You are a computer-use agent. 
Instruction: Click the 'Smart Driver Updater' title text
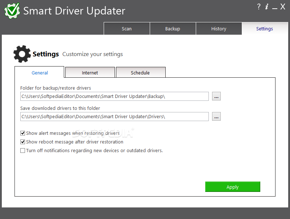pyautogui.click(x=74, y=11)
